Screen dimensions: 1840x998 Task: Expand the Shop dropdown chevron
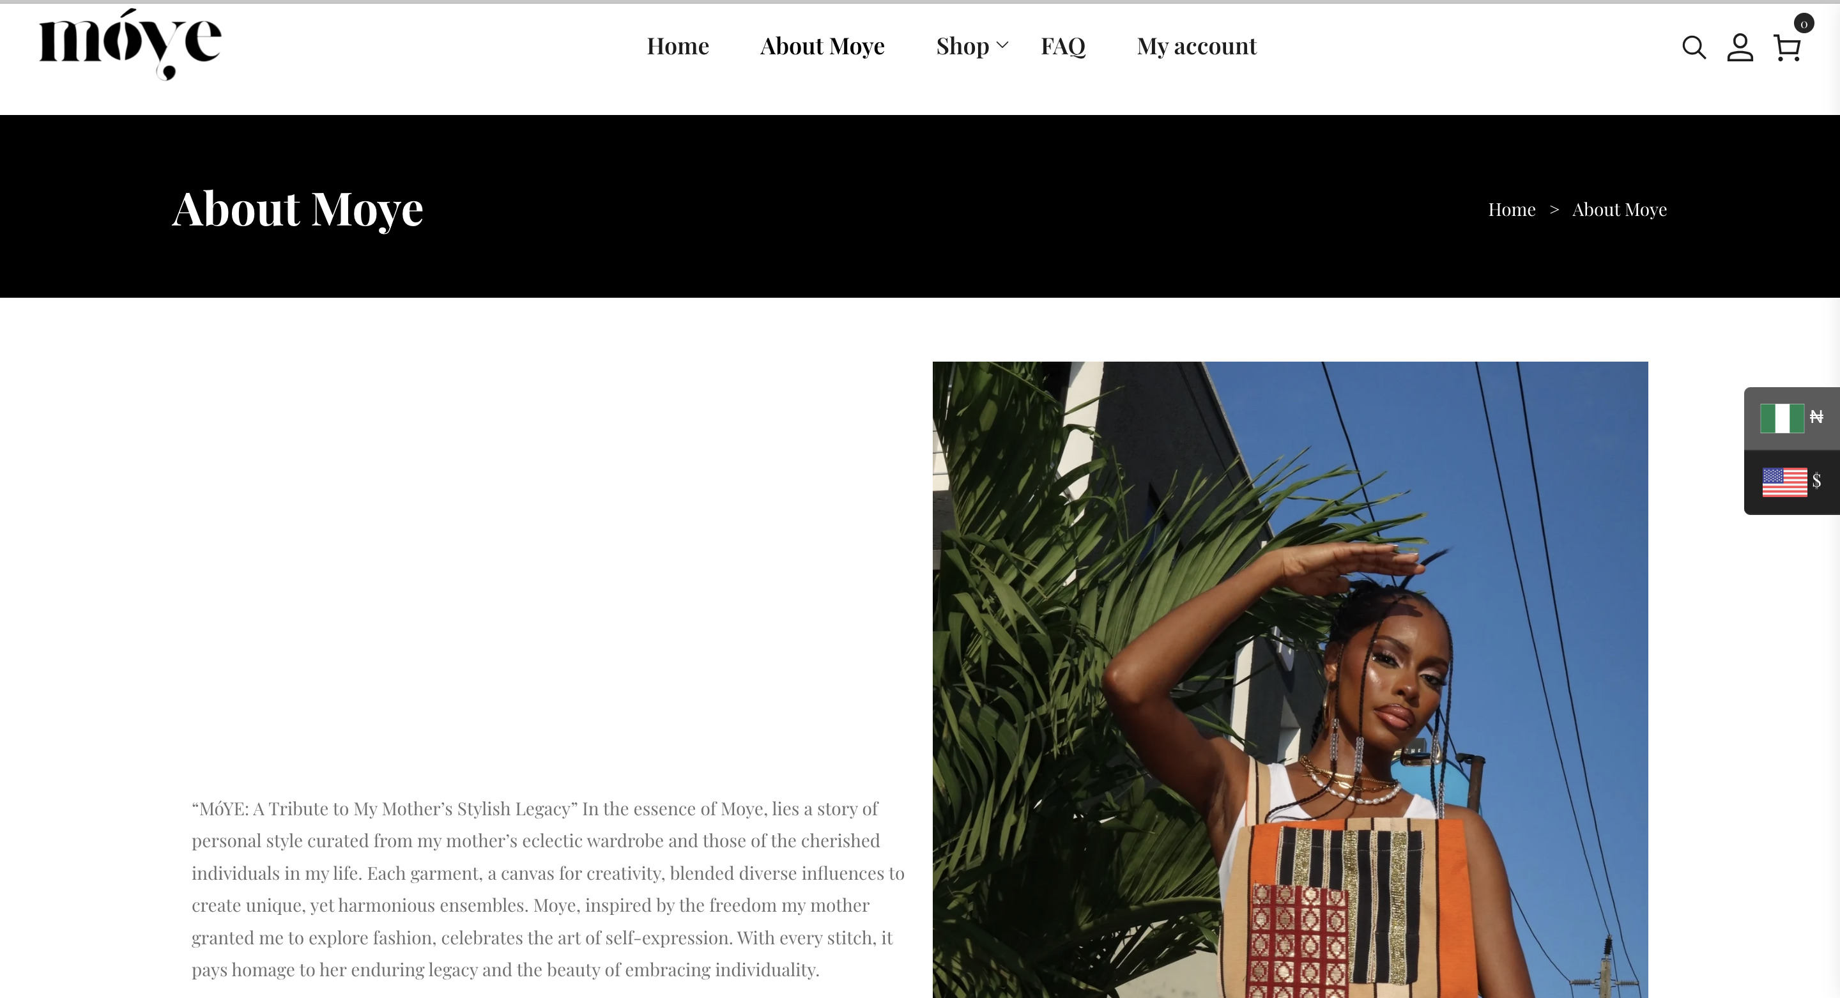pyautogui.click(x=1002, y=45)
